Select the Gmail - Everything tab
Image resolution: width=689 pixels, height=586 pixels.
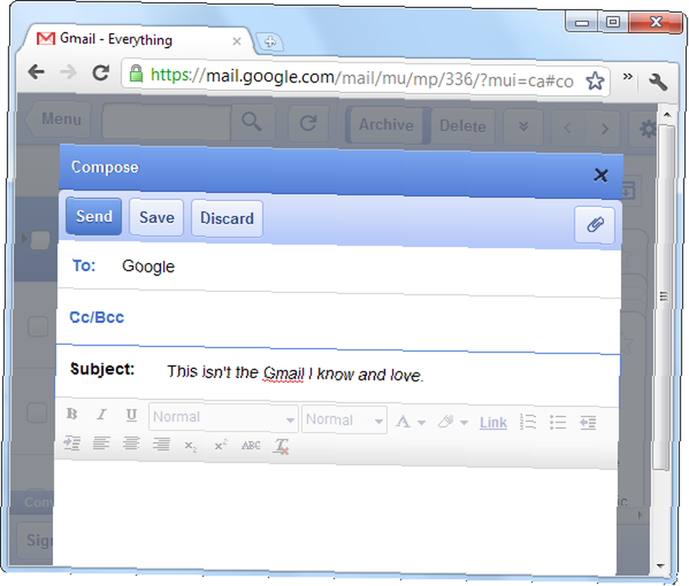point(136,40)
